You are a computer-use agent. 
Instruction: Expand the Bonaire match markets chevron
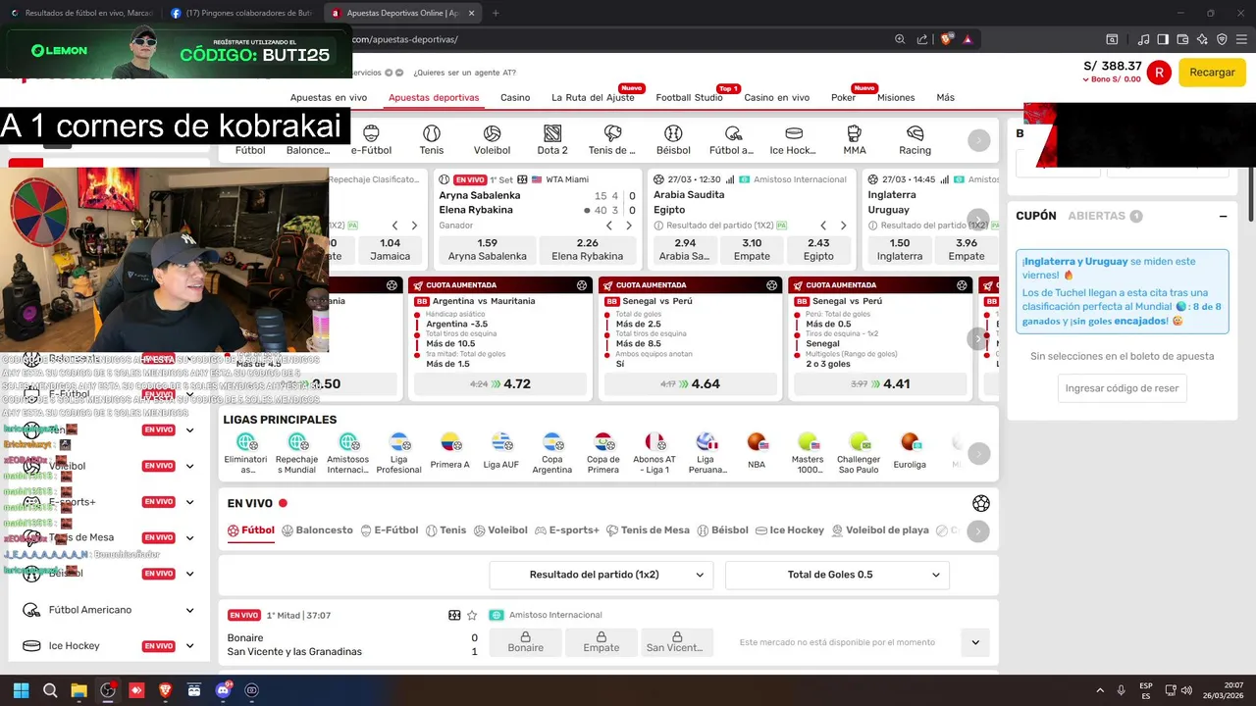975,642
